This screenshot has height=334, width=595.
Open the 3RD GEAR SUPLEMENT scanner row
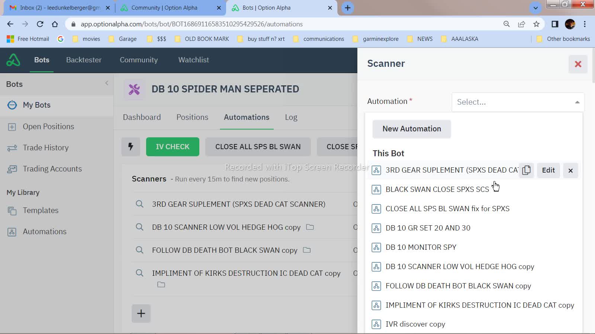point(238,204)
